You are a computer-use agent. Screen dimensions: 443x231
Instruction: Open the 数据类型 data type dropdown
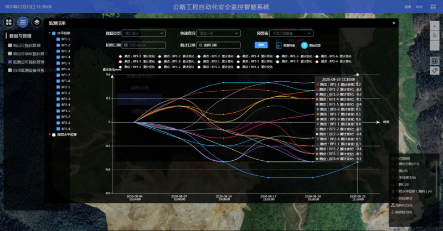(143, 34)
